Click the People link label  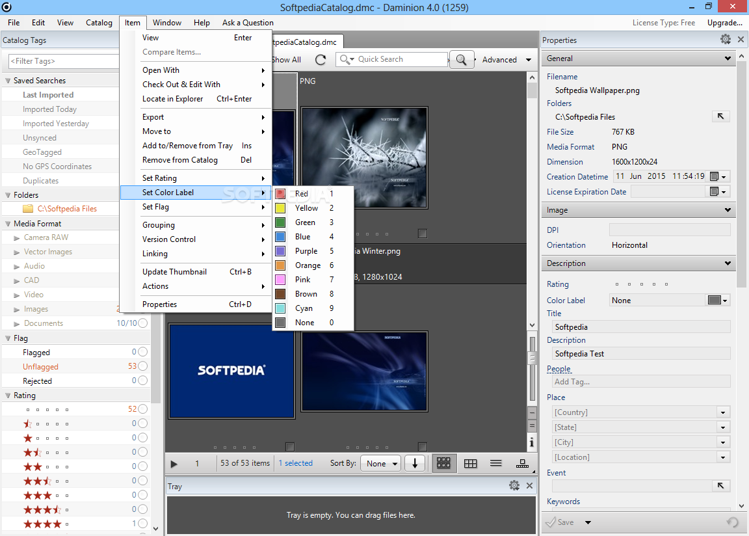559,369
